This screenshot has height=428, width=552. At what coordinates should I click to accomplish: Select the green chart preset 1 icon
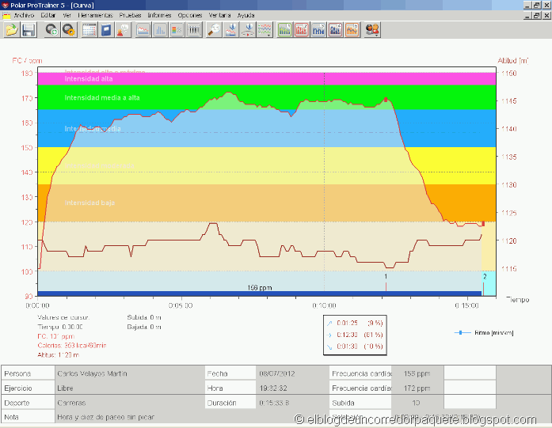point(284,30)
